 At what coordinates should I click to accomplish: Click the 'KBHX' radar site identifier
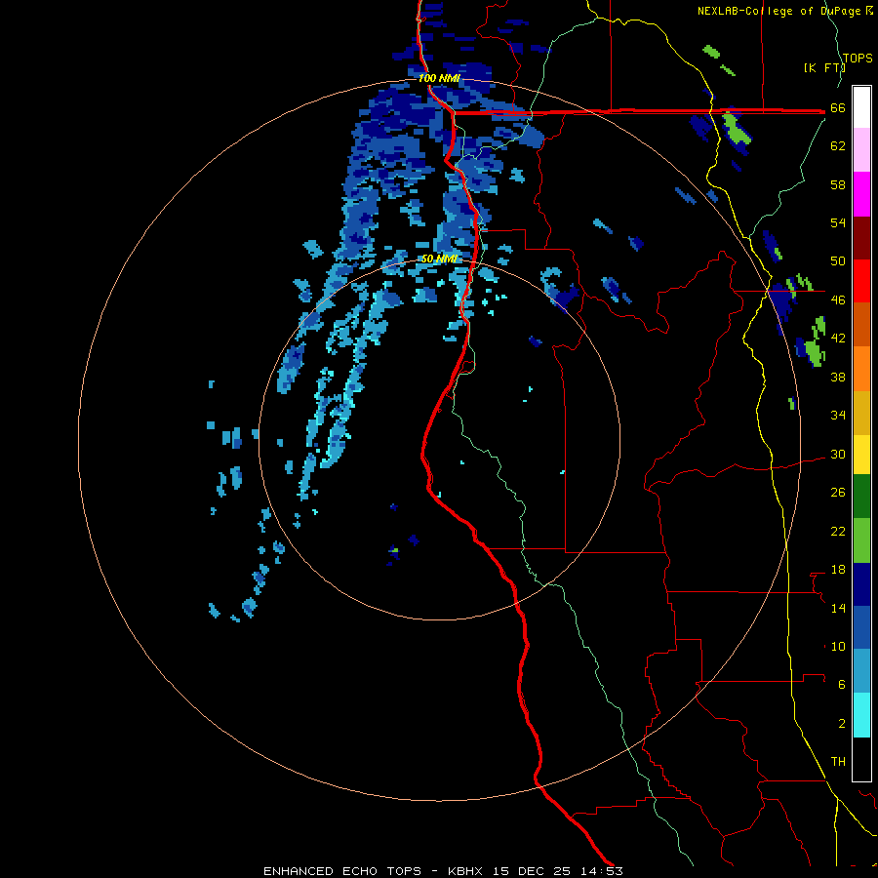[x=464, y=871]
